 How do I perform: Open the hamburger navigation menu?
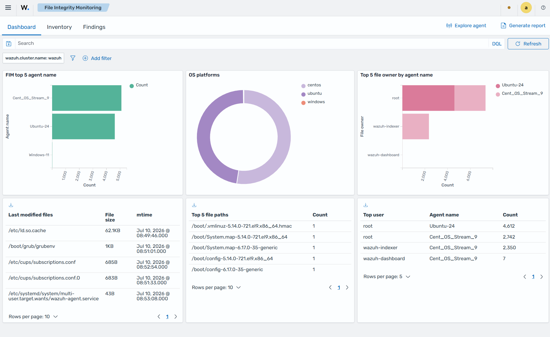8,8
